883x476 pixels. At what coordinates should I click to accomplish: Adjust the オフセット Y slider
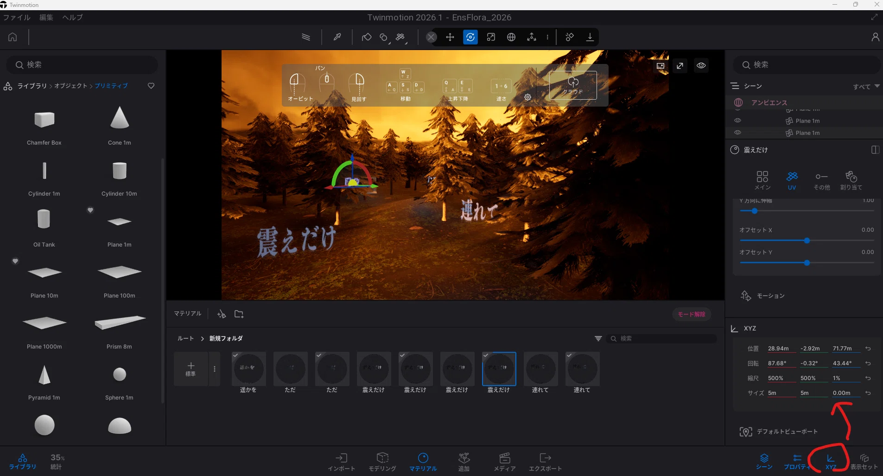pos(807,263)
